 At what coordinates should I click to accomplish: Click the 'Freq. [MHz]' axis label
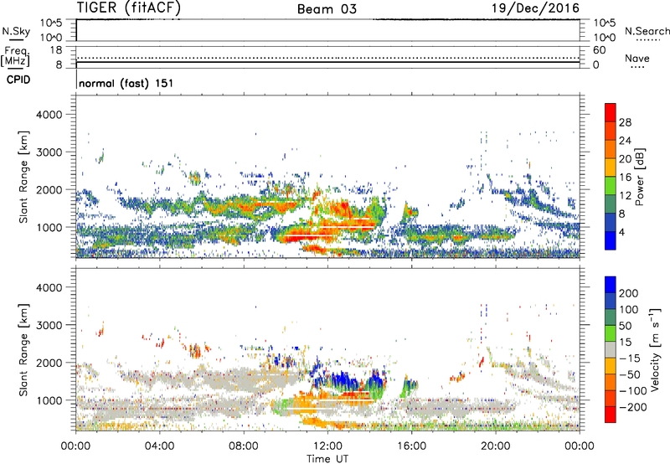[x=16, y=56]
